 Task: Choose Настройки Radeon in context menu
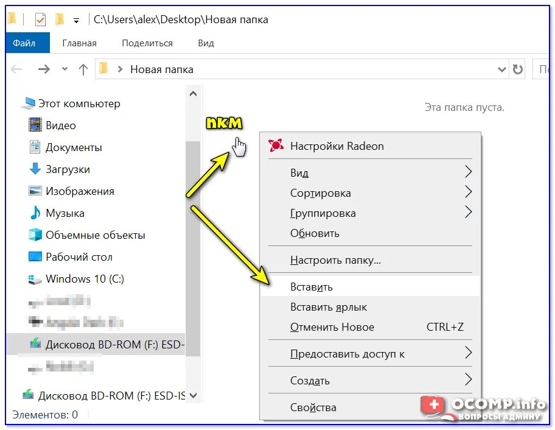pyautogui.click(x=370, y=146)
